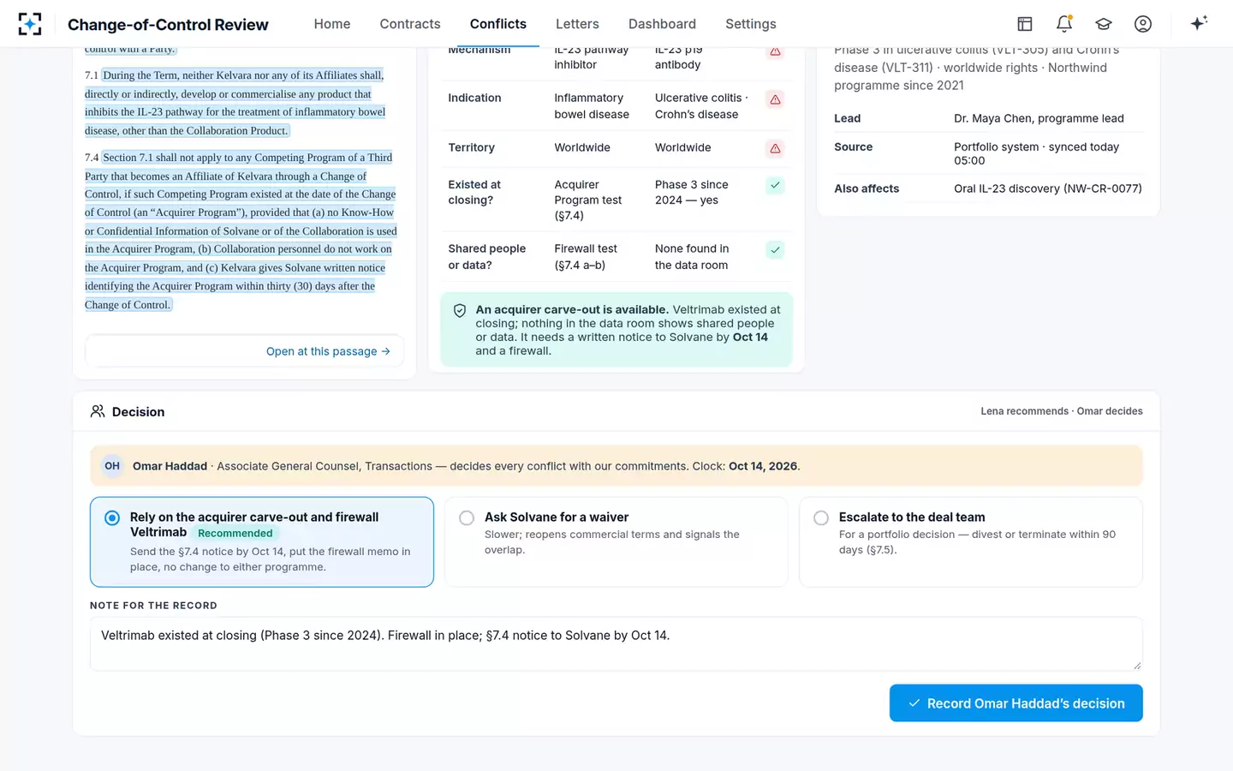This screenshot has width=1233, height=771.
Task: Select Escalate to the deal team
Action: [x=971, y=542]
